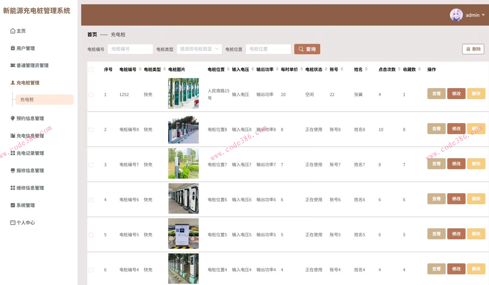Click the 预约信息管理 sidebar icon
Viewport: 489px width, 285px height.
point(13,118)
